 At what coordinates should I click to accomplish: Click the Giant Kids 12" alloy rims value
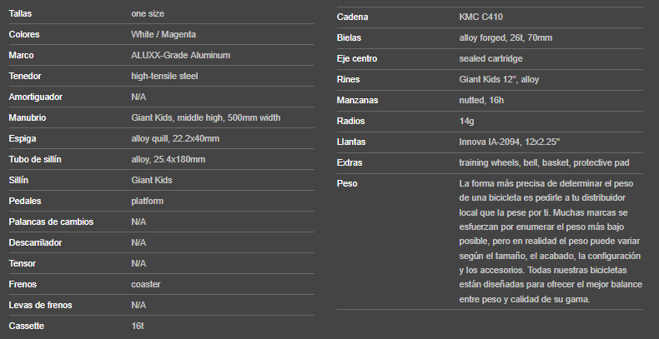tap(499, 80)
